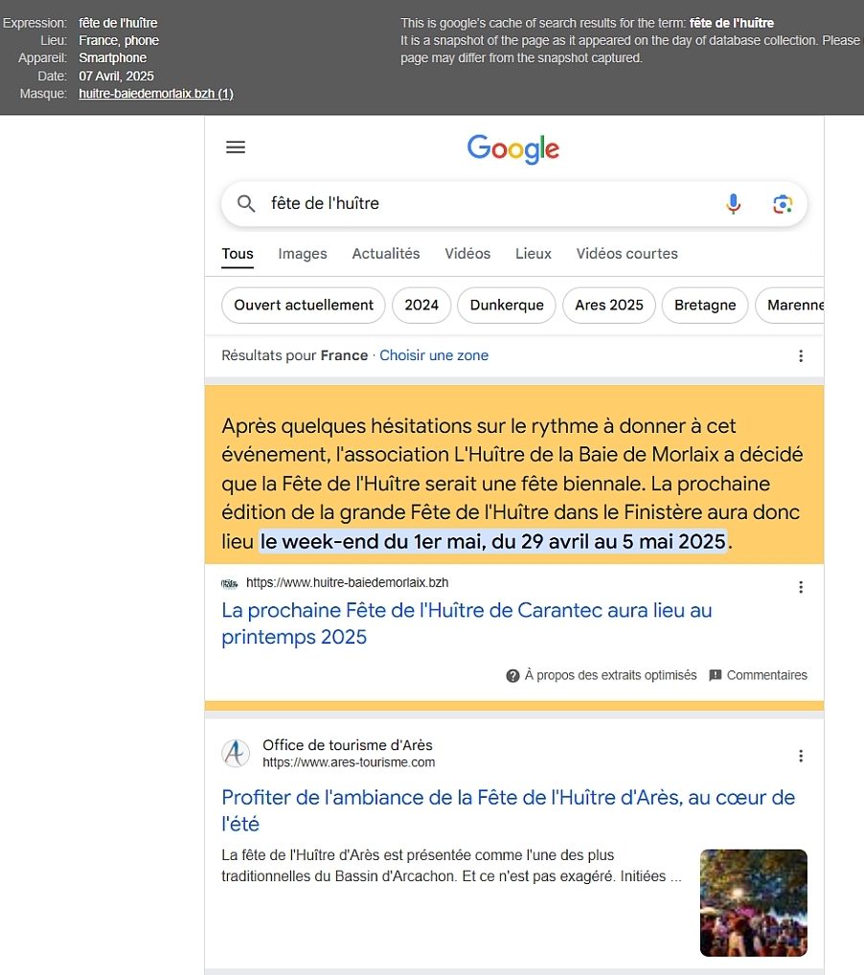
Task: Switch to the Vidéos tab
Action: point(467,254)
